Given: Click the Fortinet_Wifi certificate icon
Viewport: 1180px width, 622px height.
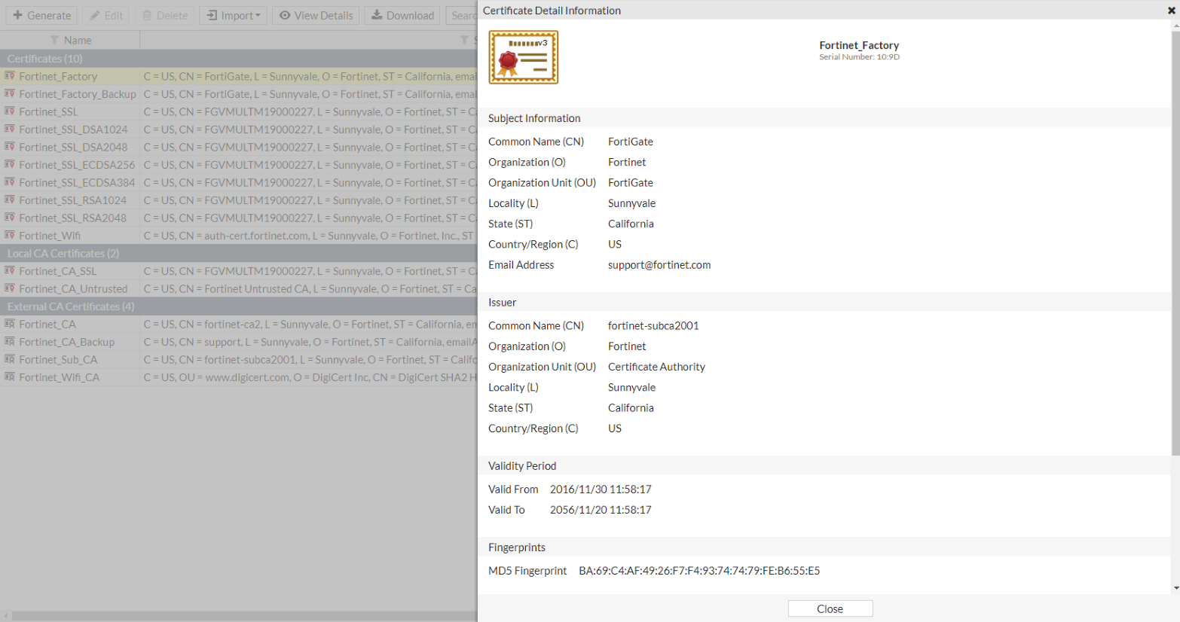Looking at the screenshot, I should pos(10,235).
